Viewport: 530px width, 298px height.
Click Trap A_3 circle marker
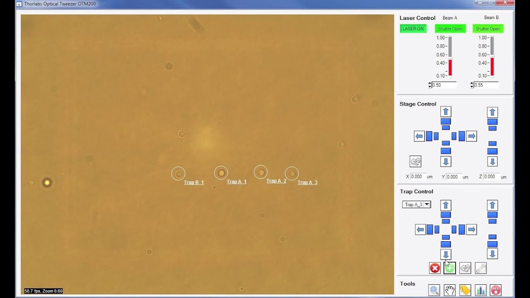pos(292,173)
